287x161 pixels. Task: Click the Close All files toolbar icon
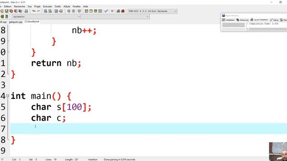point(20,11)
